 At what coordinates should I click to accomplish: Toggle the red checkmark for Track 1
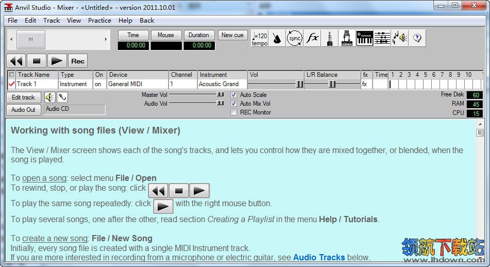click(11, 84)
